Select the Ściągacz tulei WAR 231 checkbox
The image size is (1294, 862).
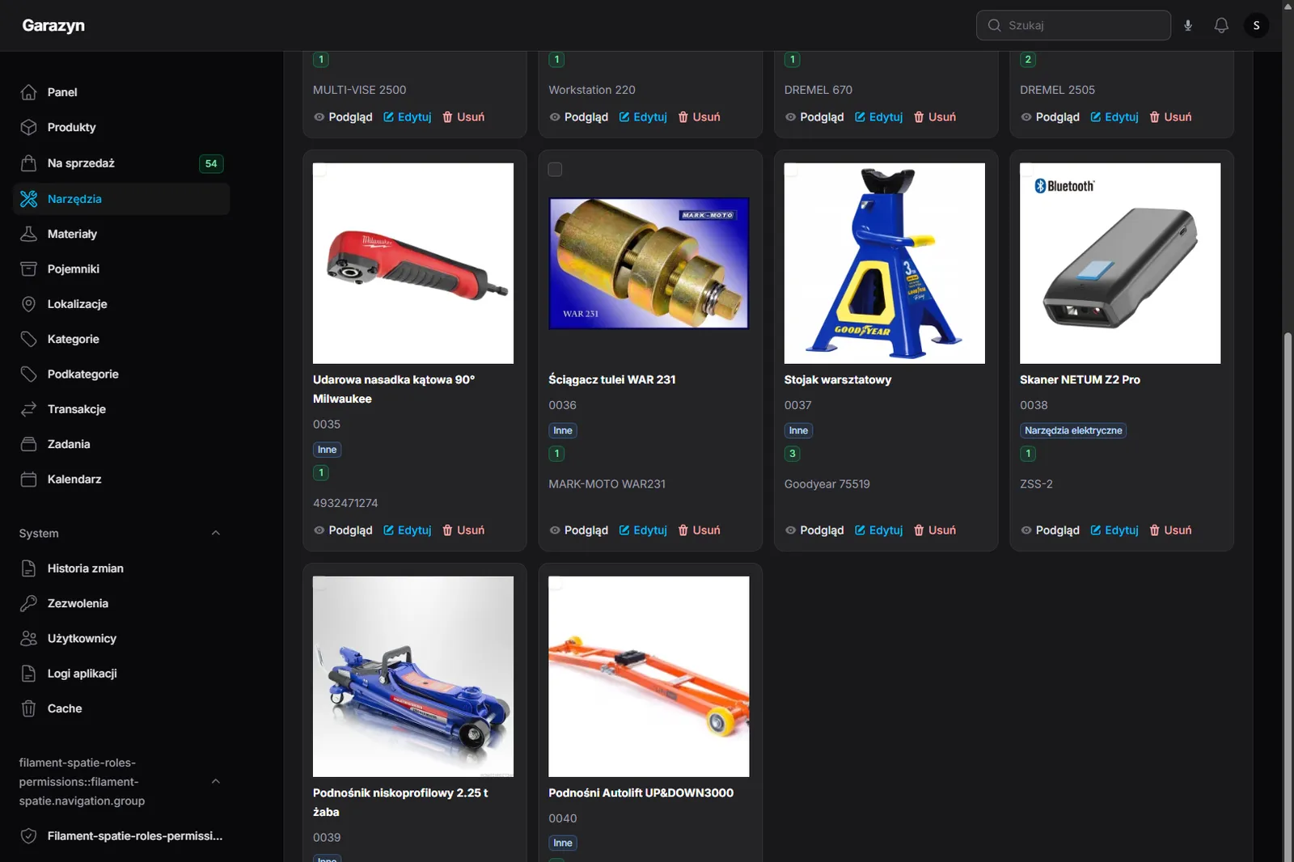point(555,169)
